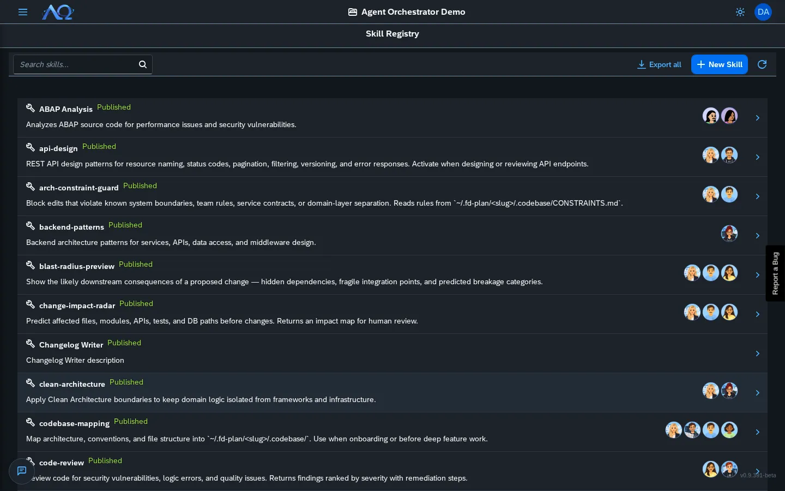The image size is (785, 491).
Task: Refresh the skill list
Action: (x=762, y=64)
